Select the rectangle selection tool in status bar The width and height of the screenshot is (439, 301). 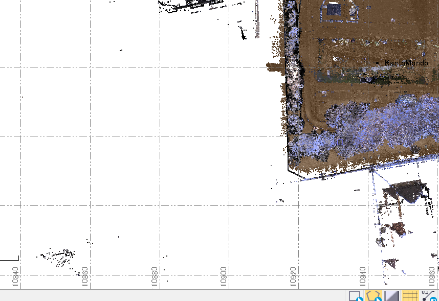pos(355,296)
